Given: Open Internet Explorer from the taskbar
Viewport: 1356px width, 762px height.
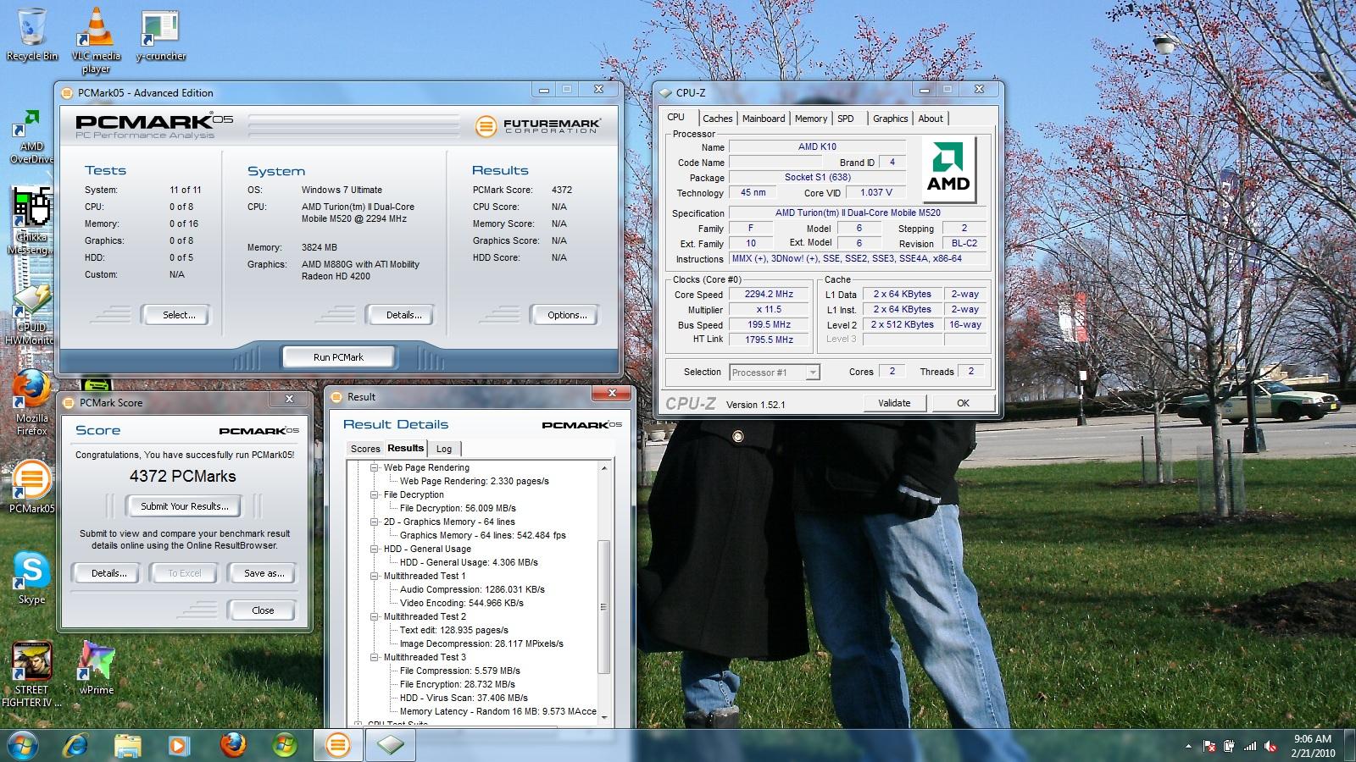Looking at the screenshot, I should pyautogui.click(x=75, y=745).
